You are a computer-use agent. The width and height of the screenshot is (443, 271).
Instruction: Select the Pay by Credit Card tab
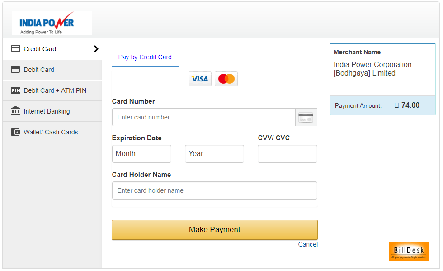145,57
